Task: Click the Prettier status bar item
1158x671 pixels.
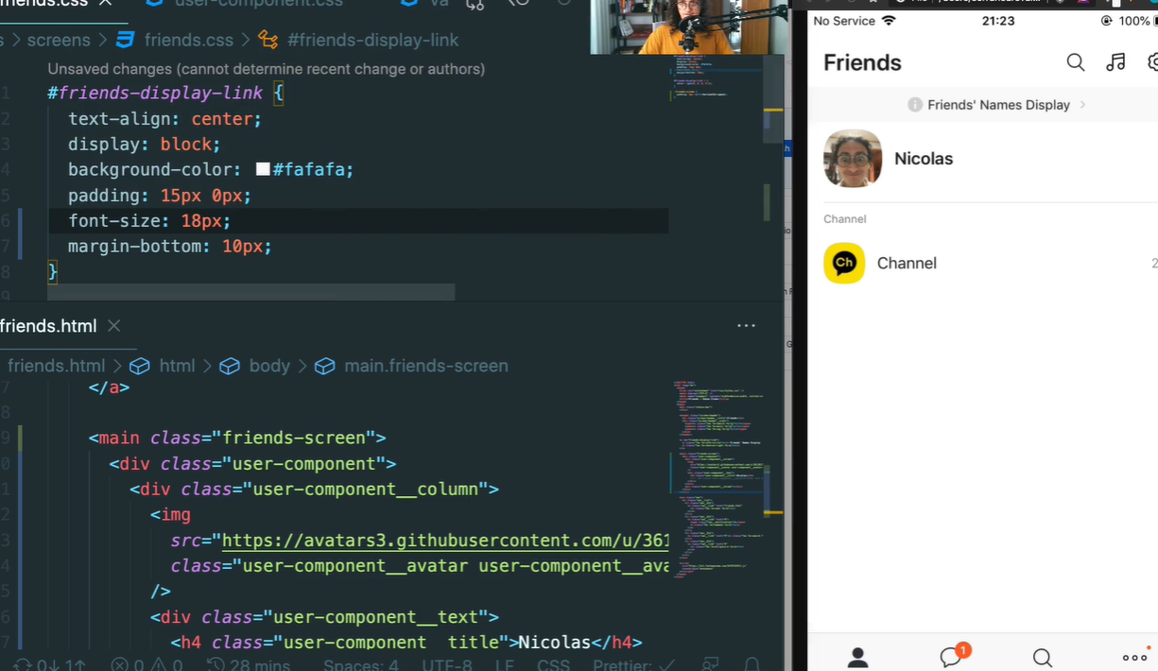Action: coord(633,664)
